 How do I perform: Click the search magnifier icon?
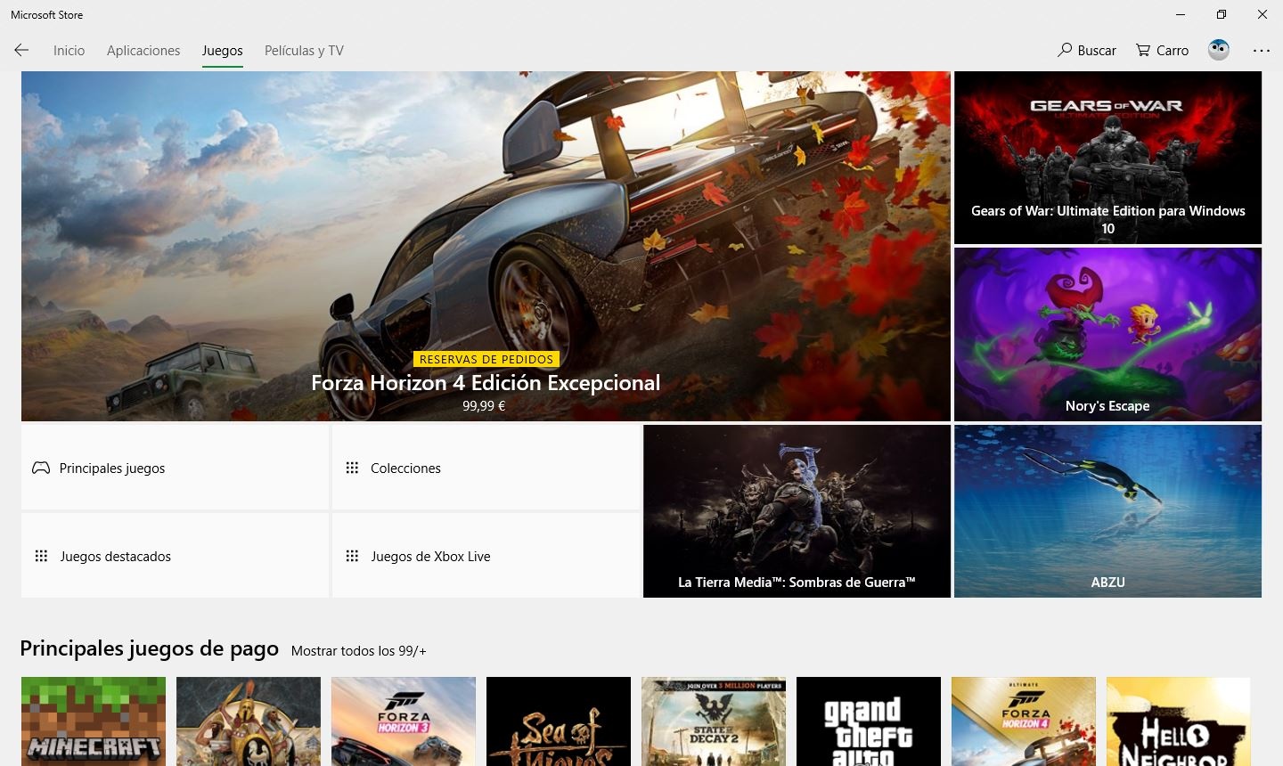click(x=1065, y=50)
